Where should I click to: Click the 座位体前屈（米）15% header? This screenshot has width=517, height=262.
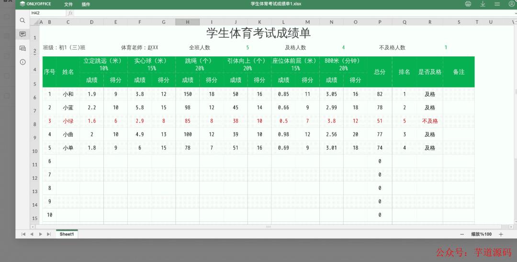coord(295,65)
